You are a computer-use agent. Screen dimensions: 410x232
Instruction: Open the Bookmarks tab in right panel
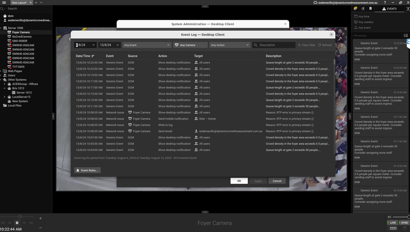370,8
